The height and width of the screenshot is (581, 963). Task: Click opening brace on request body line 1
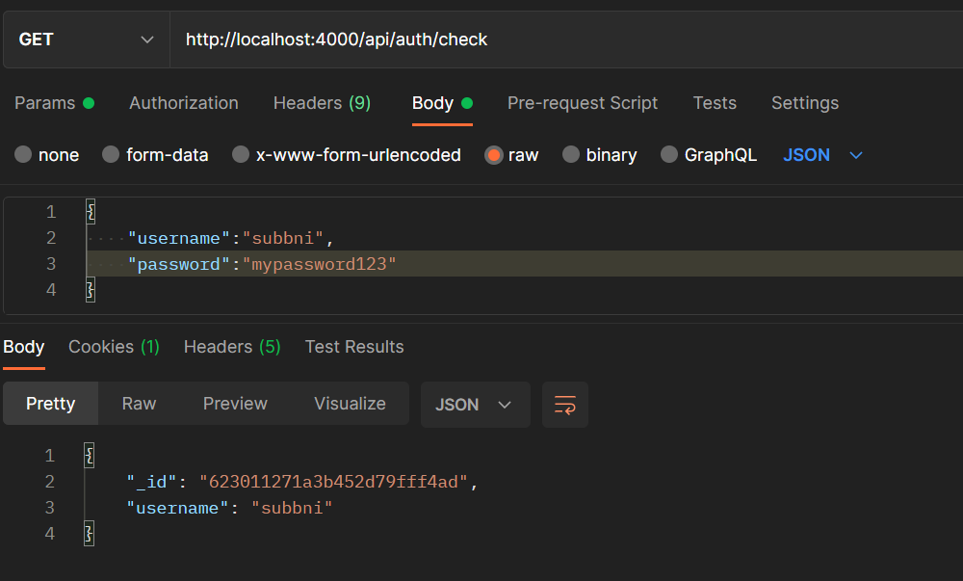[x=91, y=212]
